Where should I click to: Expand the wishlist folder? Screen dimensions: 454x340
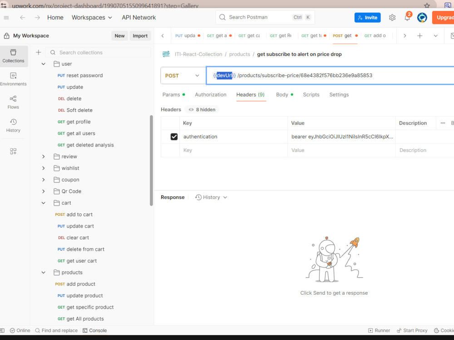[x=44, y=168]
